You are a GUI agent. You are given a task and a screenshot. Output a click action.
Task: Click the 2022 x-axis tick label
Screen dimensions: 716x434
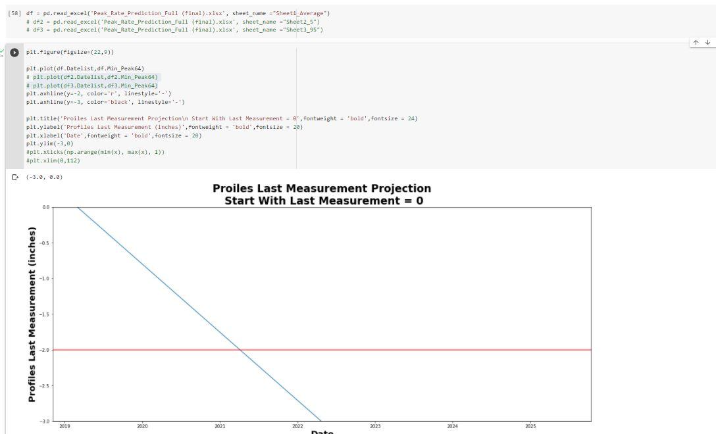(x=297, y=426)
